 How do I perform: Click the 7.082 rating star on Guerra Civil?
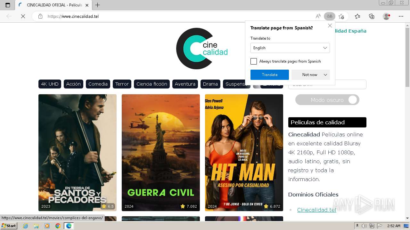point(183,206)
